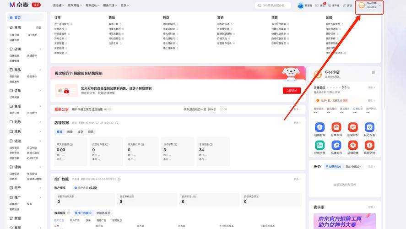Open 店铺设置 gear shortcut icon
The image size is (406, 229).
coord(352,145)
